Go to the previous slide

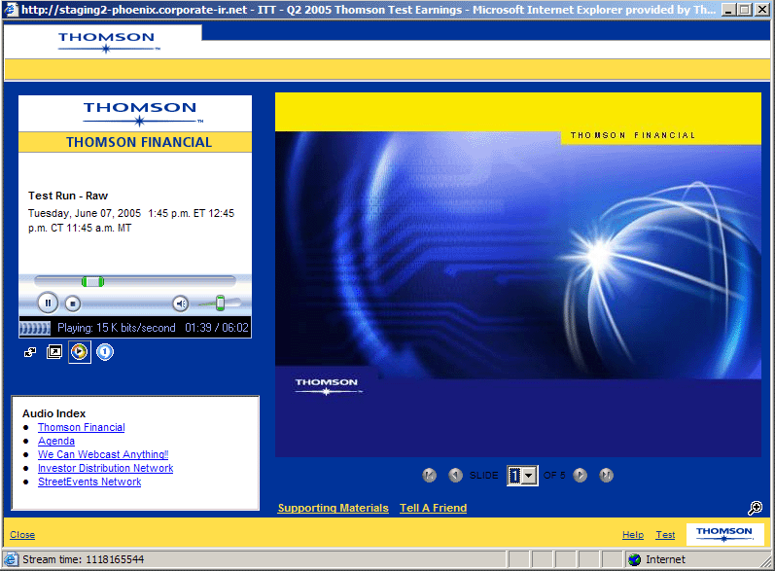click(455, 476)
